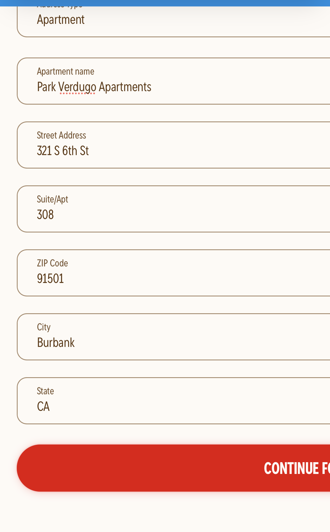
Task: Click the 91501 ZIP value
Action: 50,279
